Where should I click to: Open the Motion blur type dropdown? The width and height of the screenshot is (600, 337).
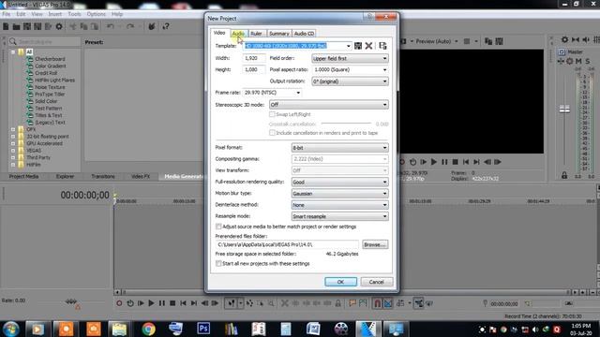(x=339, y=194)
